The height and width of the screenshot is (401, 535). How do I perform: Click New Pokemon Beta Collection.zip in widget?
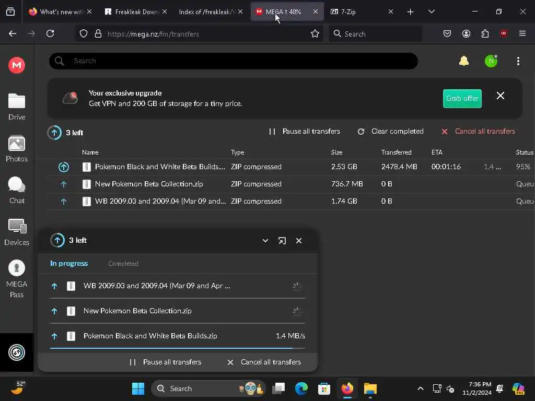[178, 311]
